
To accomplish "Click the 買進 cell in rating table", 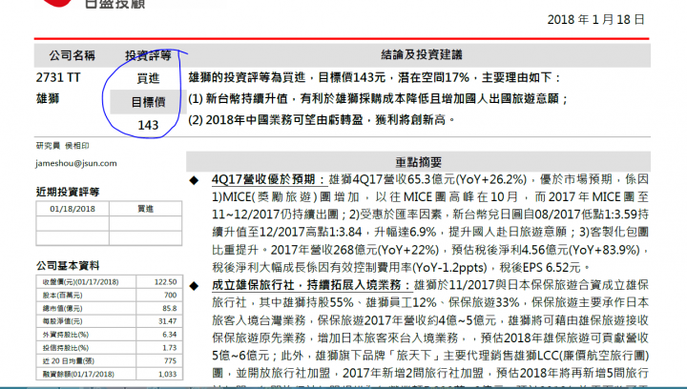I will point(145,209).
